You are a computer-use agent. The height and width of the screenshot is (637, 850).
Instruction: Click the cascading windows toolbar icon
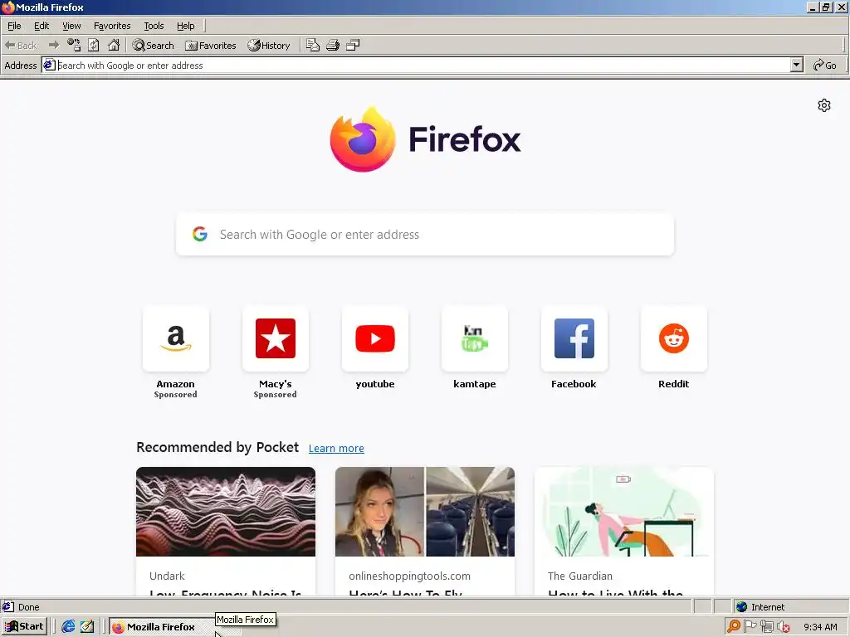(353, 45)
